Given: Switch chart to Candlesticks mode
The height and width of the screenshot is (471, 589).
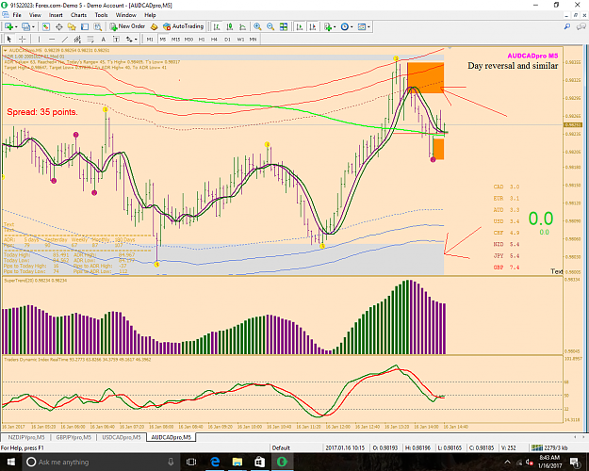Looking at the screenshot, I should coord(230,26).
